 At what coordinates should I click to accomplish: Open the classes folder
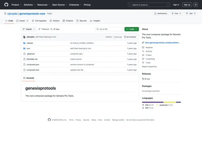[x=30, y=43]
